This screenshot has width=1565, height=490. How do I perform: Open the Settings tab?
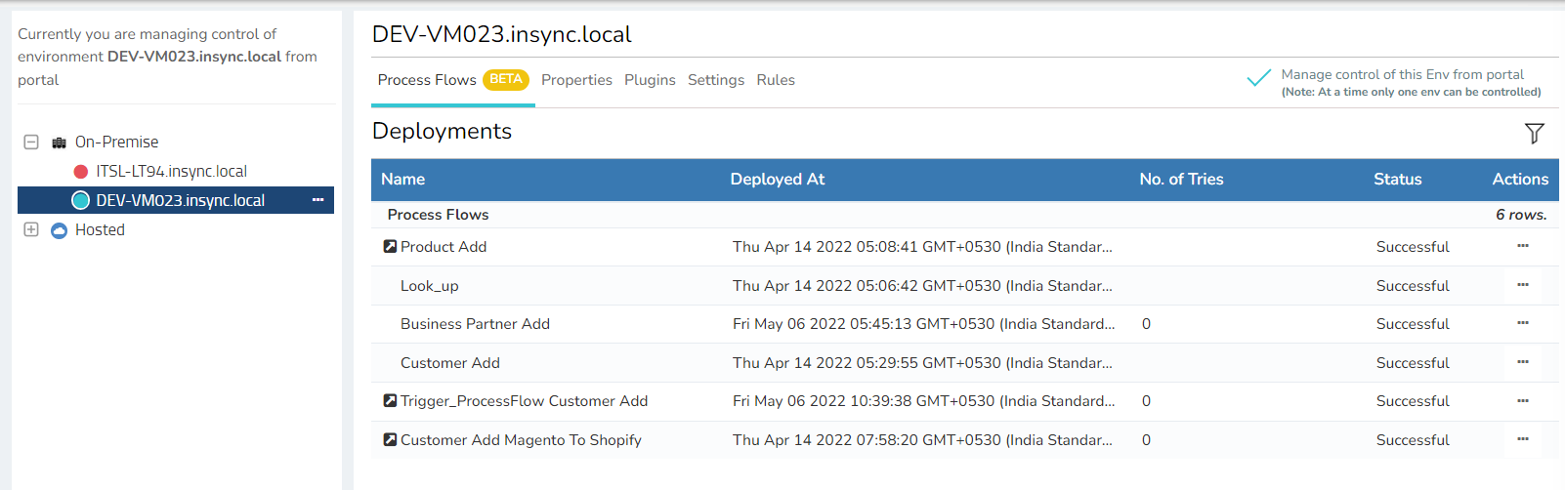(x=715, y=80)
